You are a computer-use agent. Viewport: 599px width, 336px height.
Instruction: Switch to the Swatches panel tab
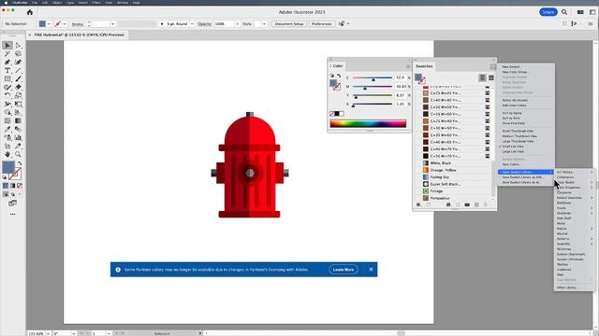click(x=424, y=66)
